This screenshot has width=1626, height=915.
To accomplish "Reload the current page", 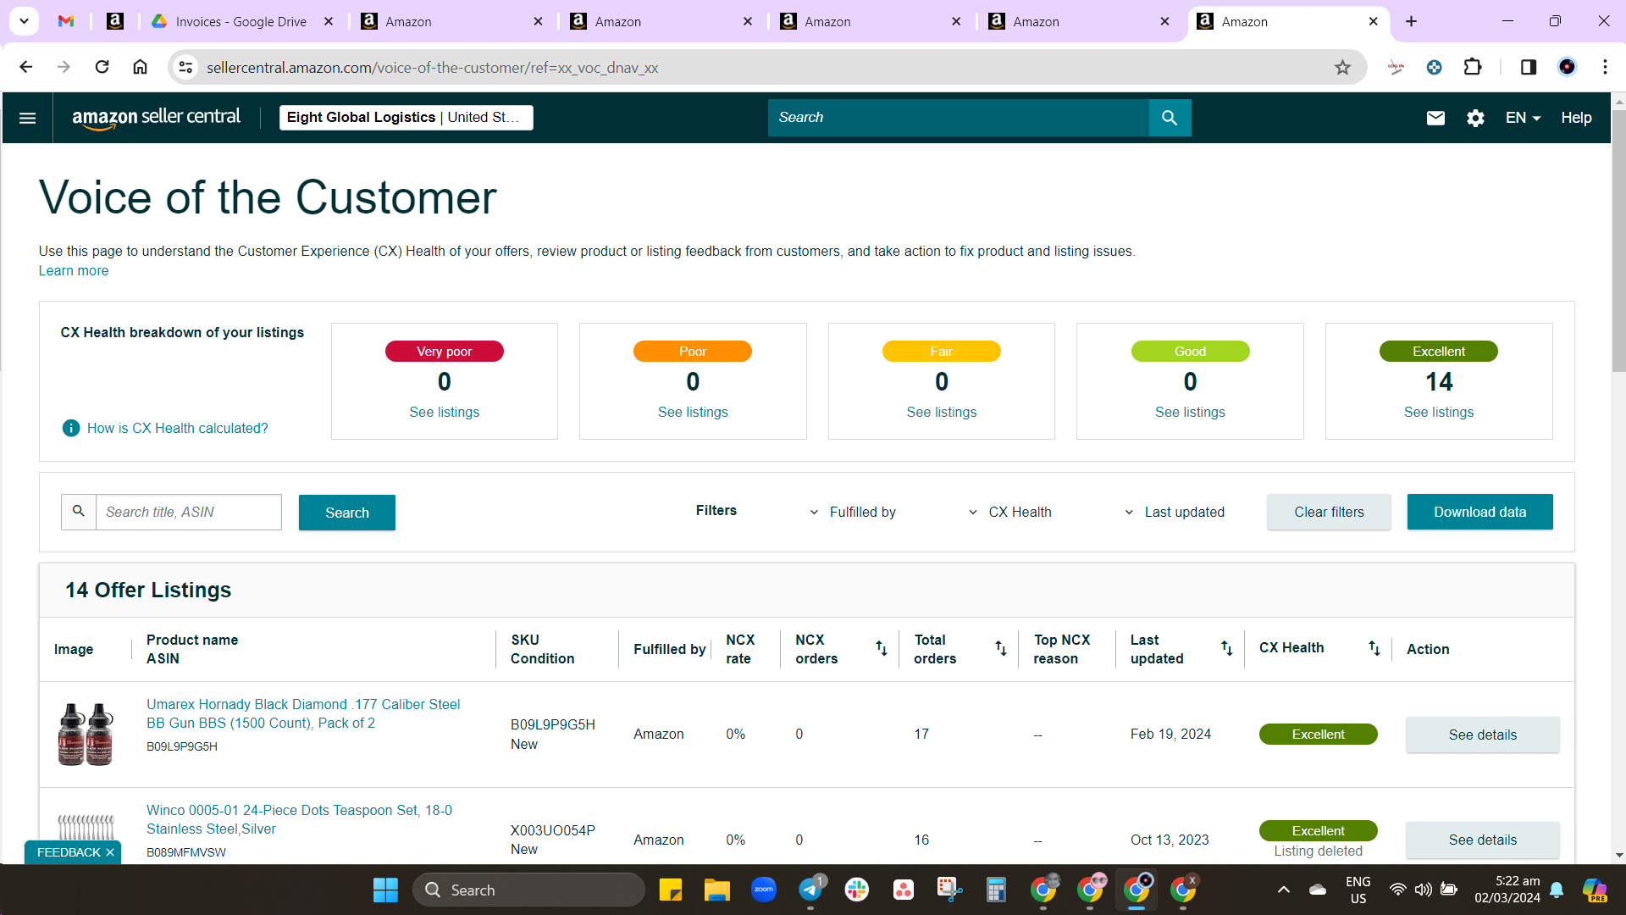I will pos(102,67).
